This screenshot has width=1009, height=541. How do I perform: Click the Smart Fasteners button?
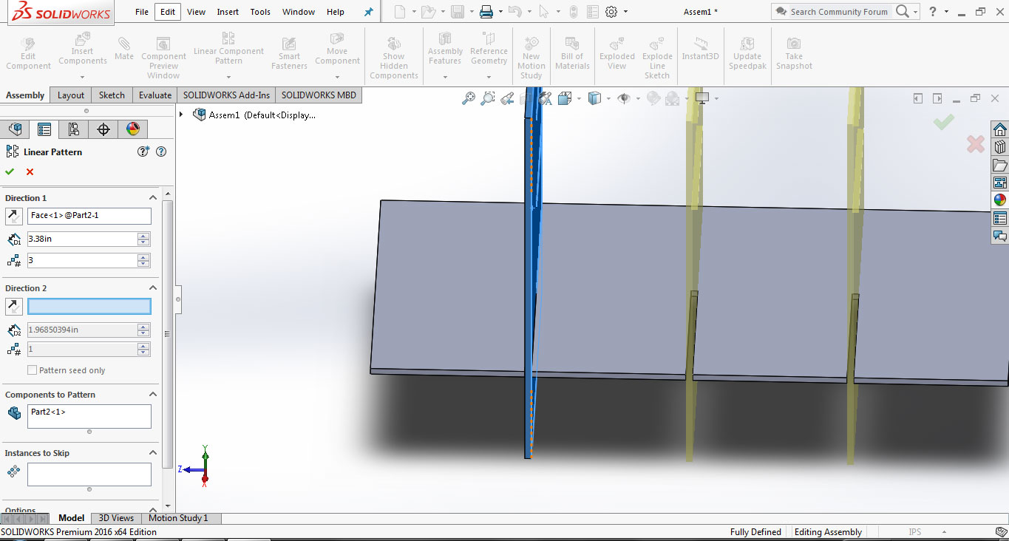tap(289, 52)
